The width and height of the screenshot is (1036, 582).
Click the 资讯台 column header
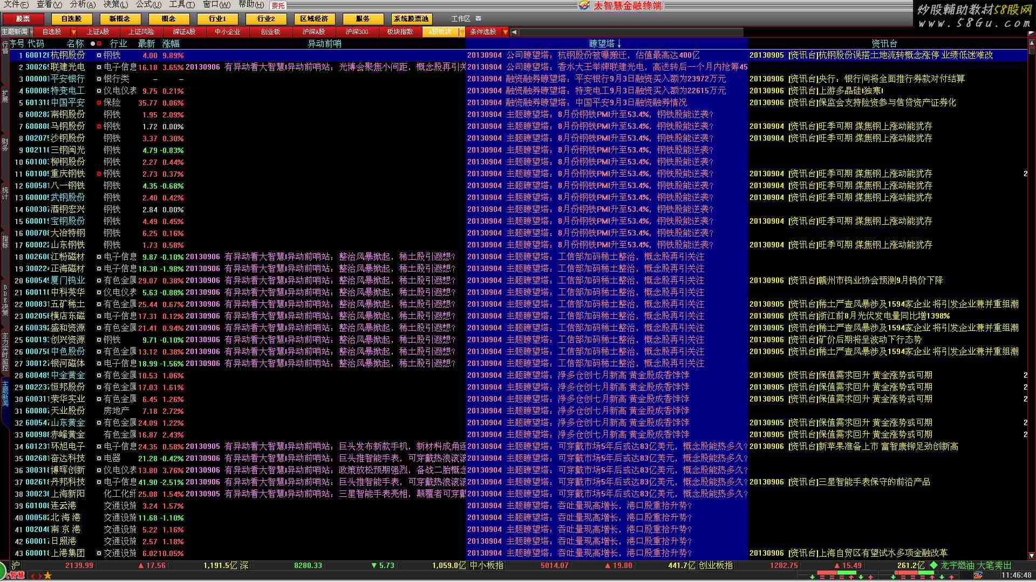pos(884,44)
